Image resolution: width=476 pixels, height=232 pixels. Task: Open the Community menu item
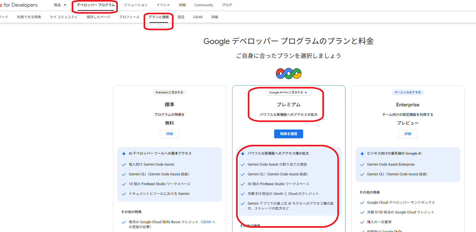[203, 5]
